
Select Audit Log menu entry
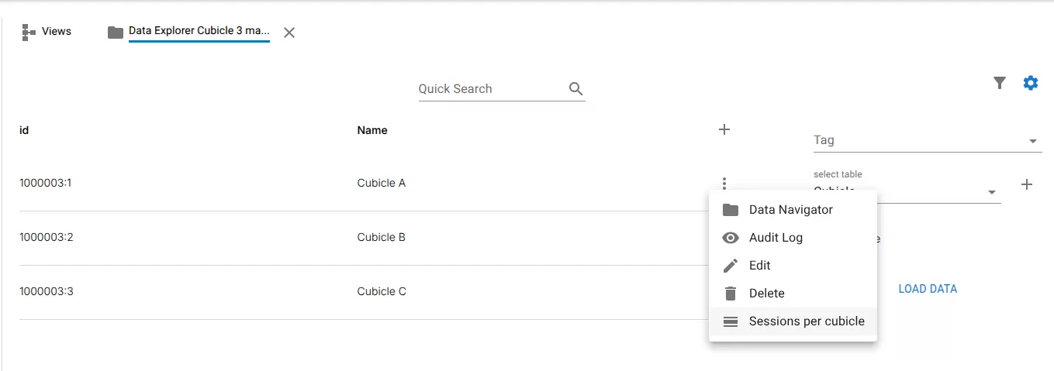pos(776,238)
